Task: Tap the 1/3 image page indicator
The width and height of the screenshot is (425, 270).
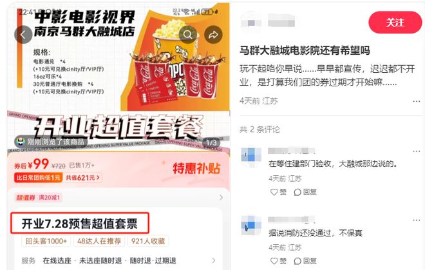Action: click(211, 142)
